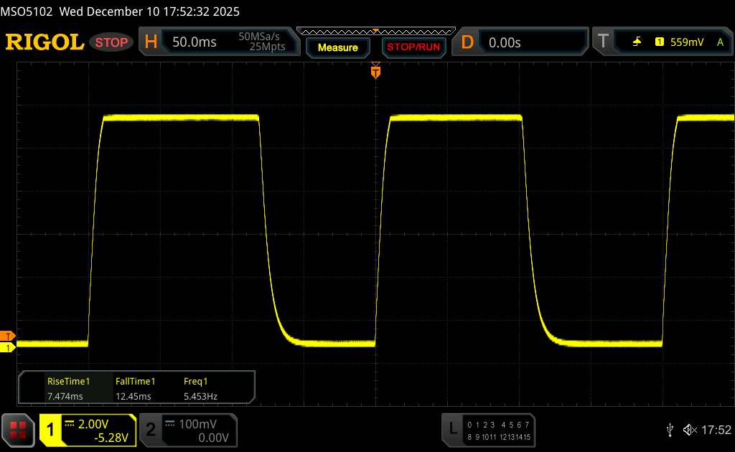Open the 559mV trigger level setting
The height and width of the screenshot is (452, 735).
(x=687, y=42)
